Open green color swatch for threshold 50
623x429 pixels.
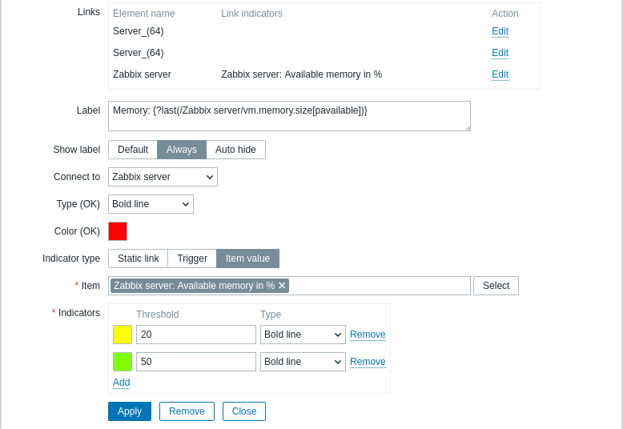pos(123,362)
